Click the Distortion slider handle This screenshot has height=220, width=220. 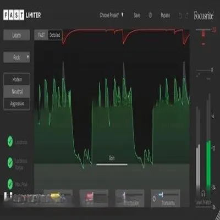point(124,194)
